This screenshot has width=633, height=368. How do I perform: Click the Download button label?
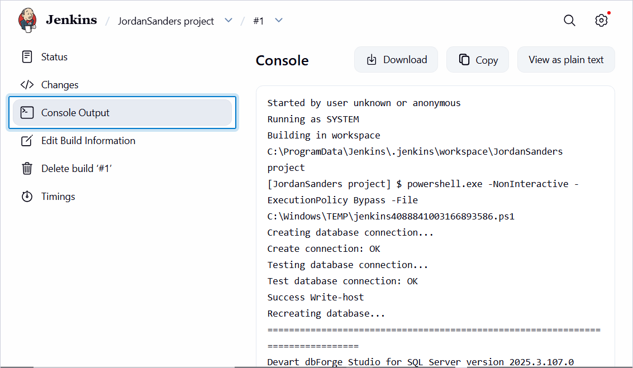click(x=405, y=60)
